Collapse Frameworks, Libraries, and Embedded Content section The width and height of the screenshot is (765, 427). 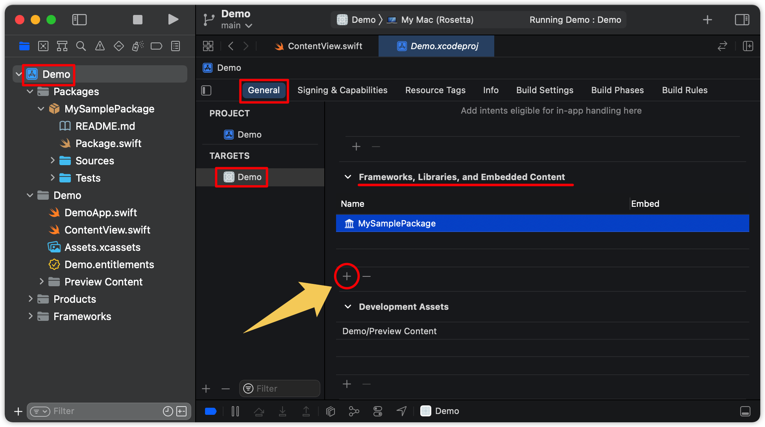point(348,177)
